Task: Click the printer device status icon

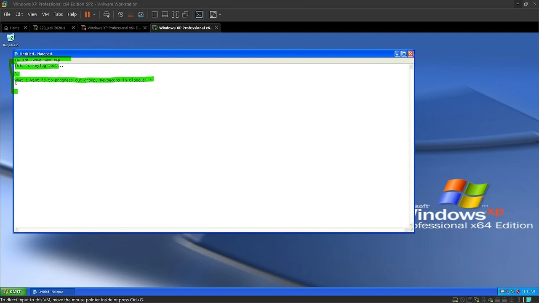Action: coord(484,300)
